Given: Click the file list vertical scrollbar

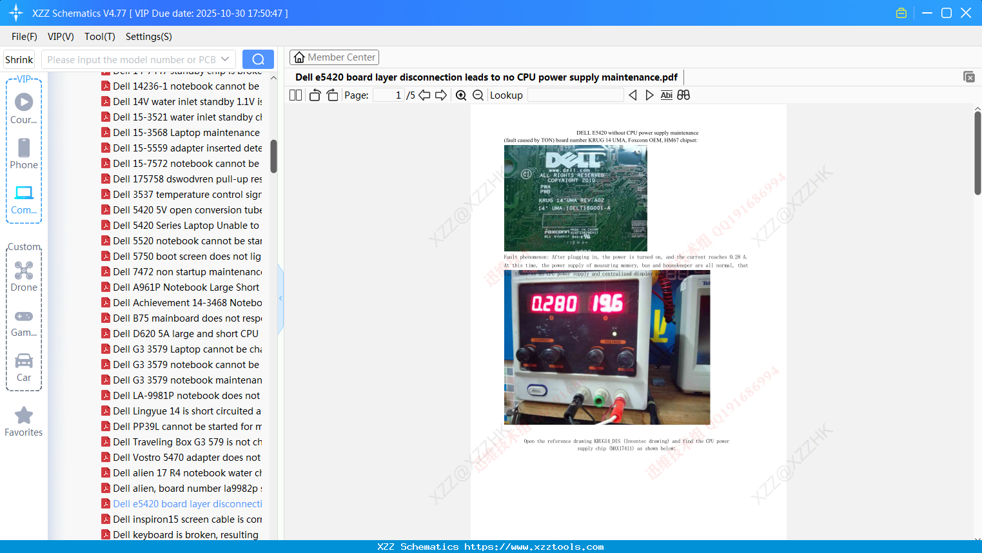Looking at the screenshot, I should [x=273, y=157].
